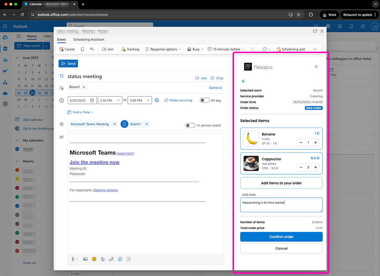380x276 pixels.
Task: Open OneDrive cloud icon in sidebar
Action: [5, 93]
